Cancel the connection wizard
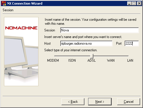Screen dimensions: 143x108 click(x=129, y=102)
